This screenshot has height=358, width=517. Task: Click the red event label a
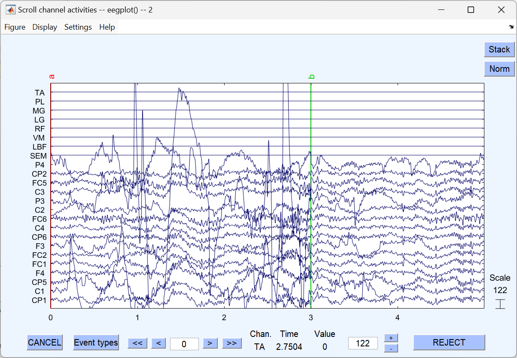tap(52, 76)
